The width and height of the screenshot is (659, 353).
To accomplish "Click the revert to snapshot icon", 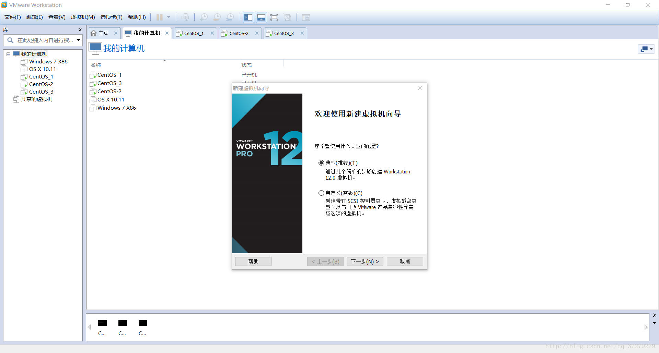I will coord(217,17).
